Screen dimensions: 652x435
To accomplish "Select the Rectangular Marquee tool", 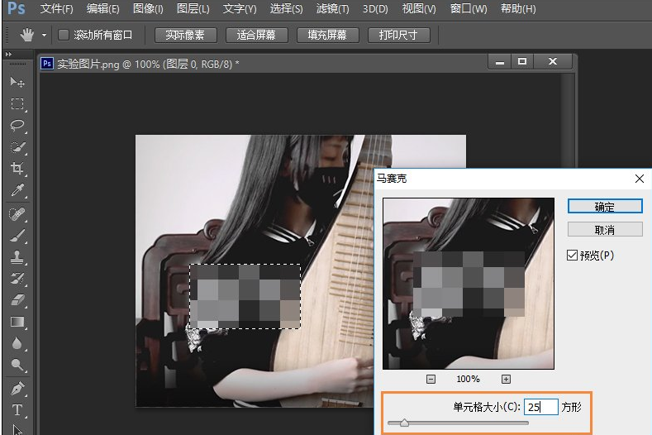I will pos(17,103).
